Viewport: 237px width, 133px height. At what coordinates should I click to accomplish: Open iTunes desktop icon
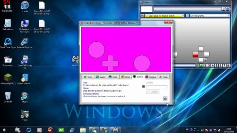(x=25, y=7)
